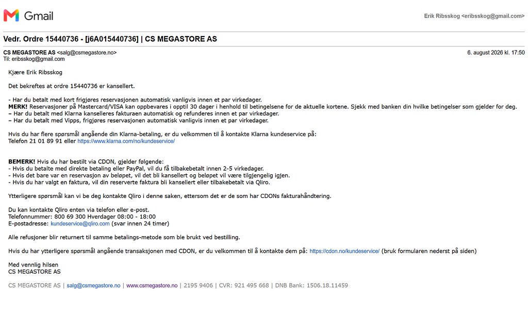Click the CVR: 921 495 668 text
This screenshot has height=330, width=528.
tap(244, 286)
